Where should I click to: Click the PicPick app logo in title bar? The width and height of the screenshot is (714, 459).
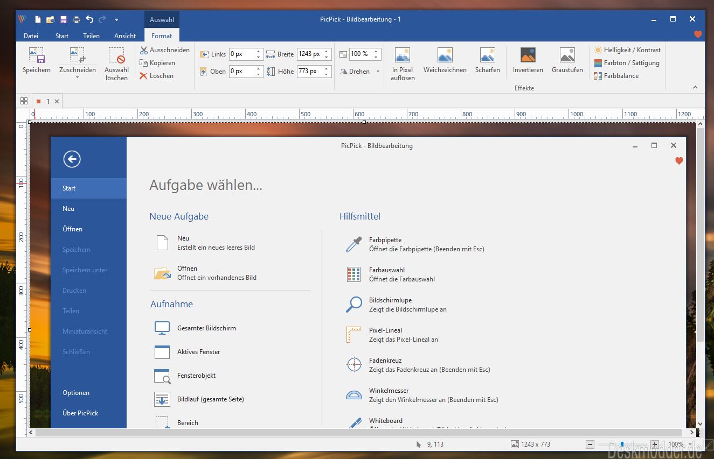tap(22, 19)
